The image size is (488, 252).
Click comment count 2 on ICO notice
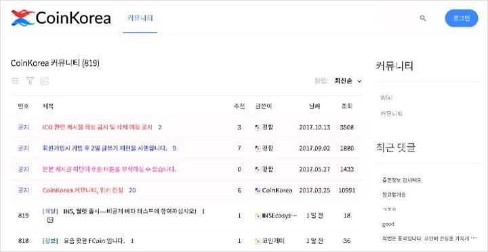coord(160,127)
